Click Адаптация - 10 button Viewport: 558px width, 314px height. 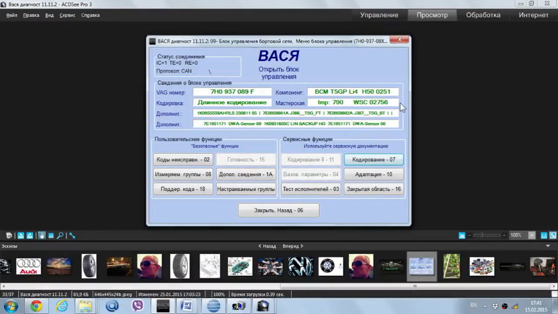point(374,174)
